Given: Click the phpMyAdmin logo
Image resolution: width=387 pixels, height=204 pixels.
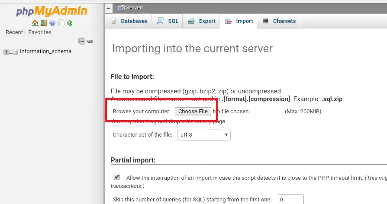Looking at the screenshot, I should click(x=52, y=10).
